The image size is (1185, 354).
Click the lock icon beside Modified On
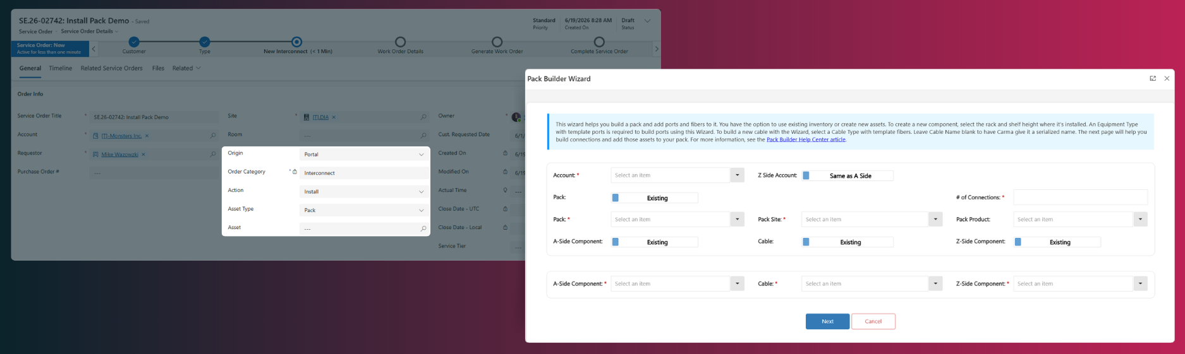[505, 172]
